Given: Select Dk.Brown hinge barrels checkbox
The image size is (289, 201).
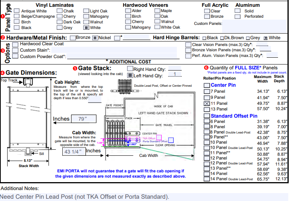Looking at the screenshot, I should [x=222, y=38].
